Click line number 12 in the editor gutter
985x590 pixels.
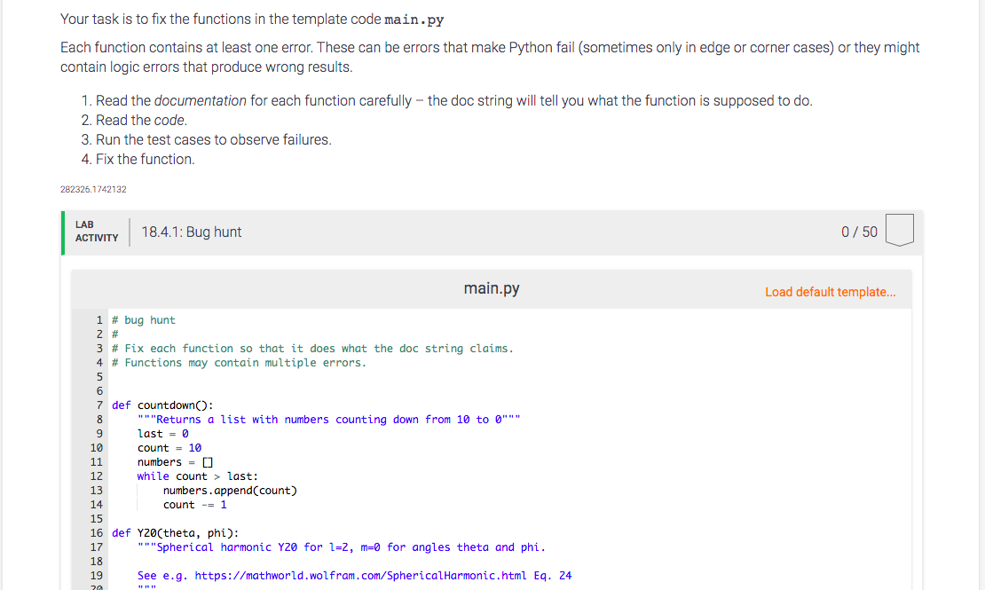(98, 476)
